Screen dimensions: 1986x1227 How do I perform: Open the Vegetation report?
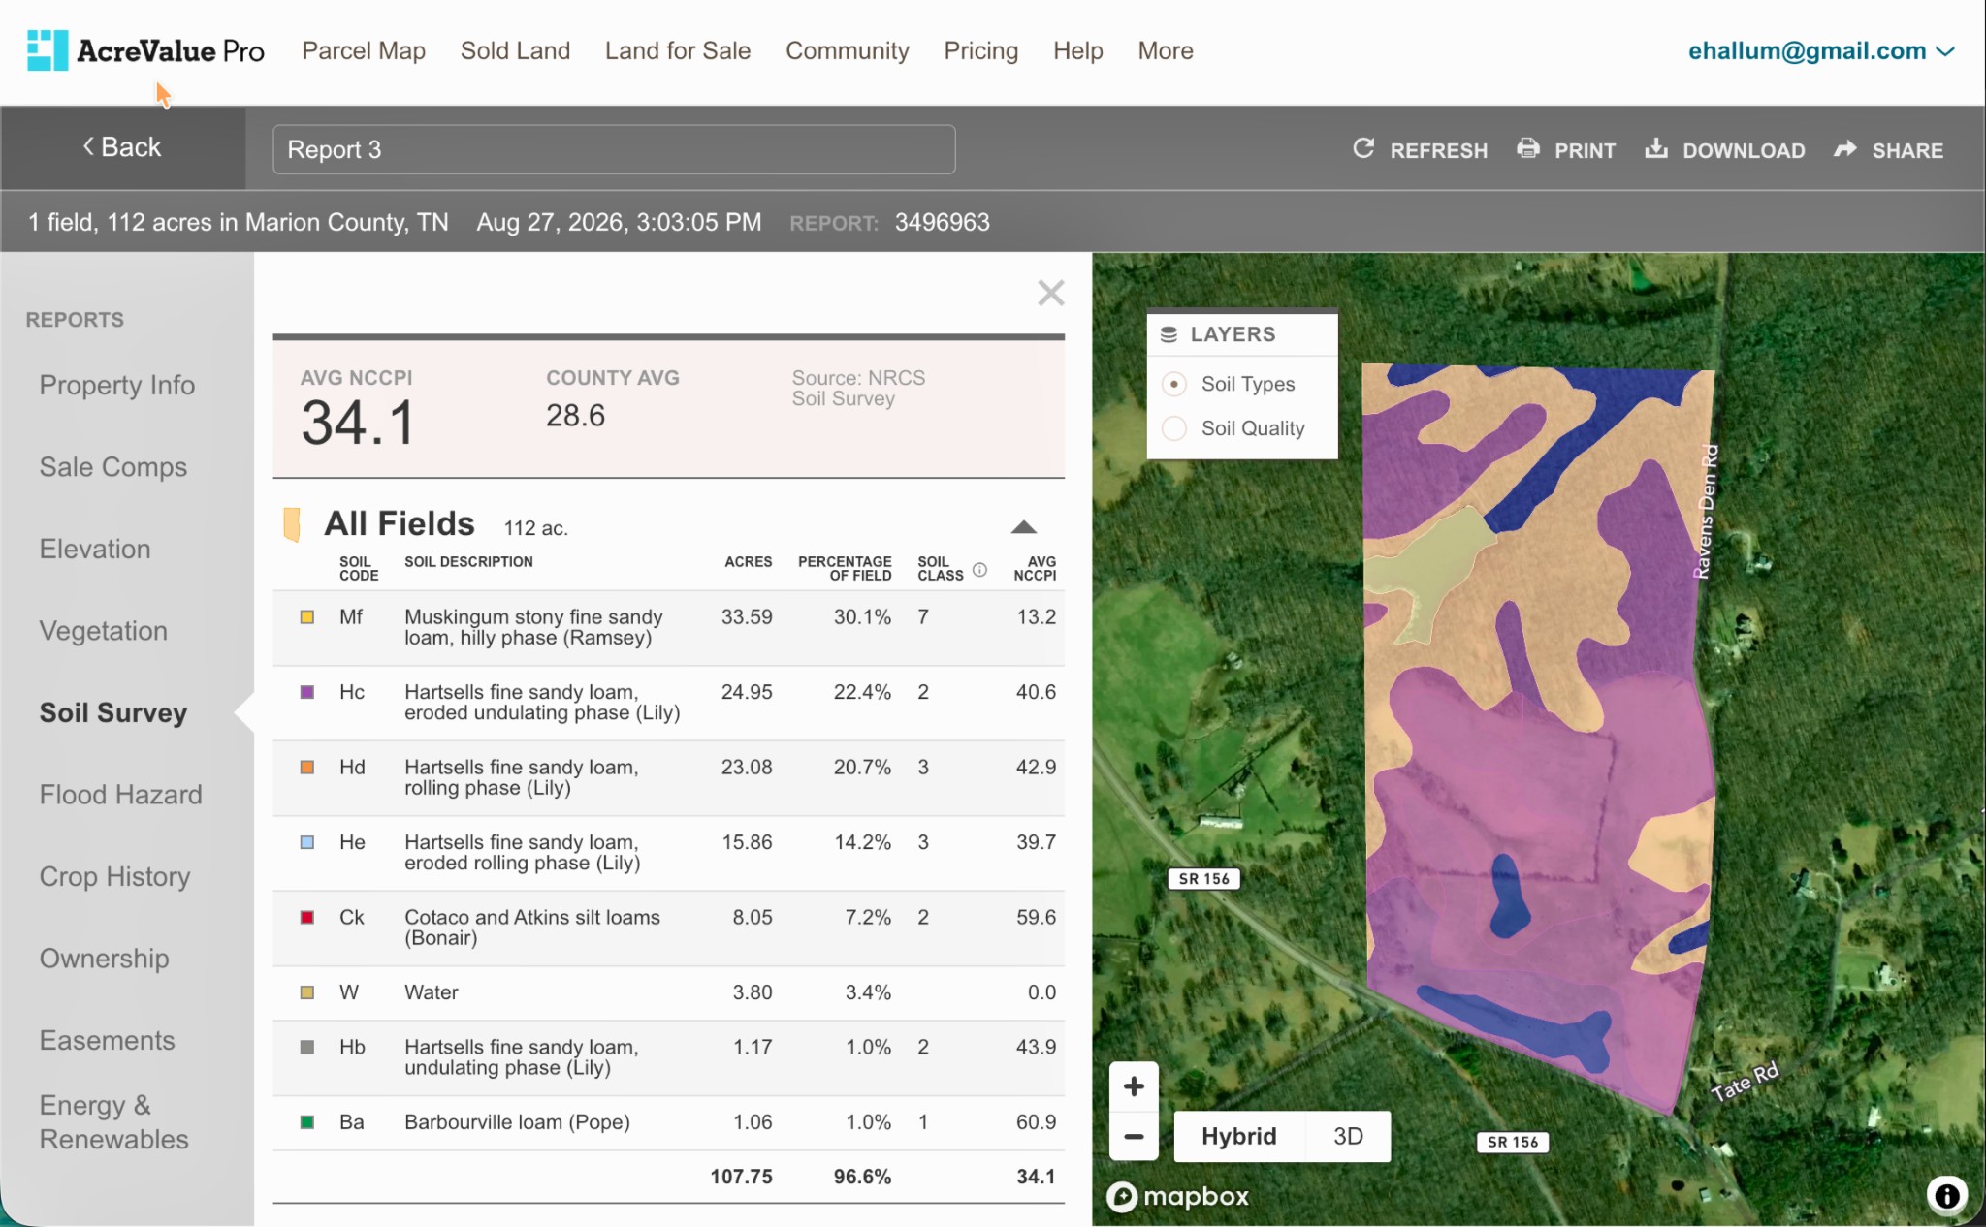tap(104, 630)
